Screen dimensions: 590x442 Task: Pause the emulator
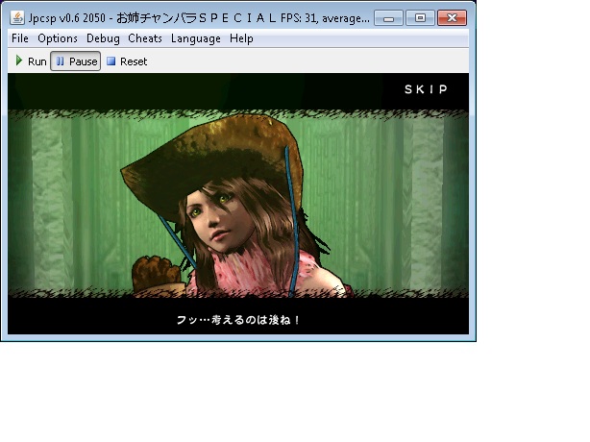pos(76,61)
